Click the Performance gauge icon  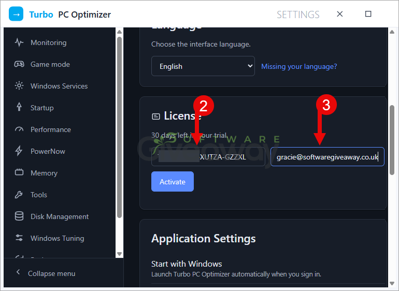(x=19, y=129)
